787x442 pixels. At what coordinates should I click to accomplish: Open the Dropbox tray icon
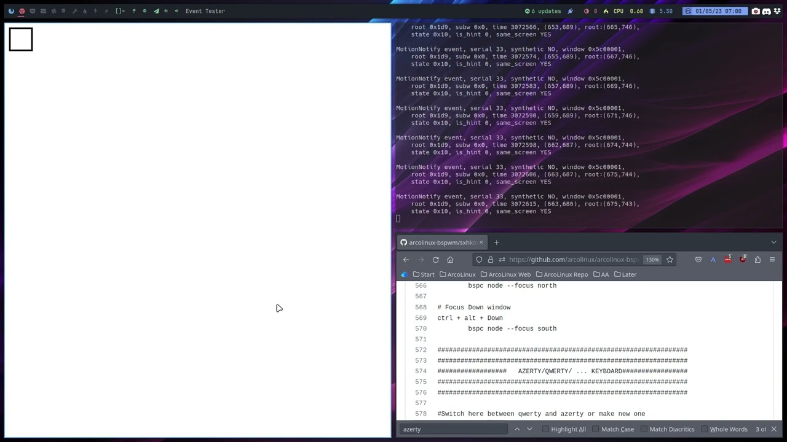point(777,11)
